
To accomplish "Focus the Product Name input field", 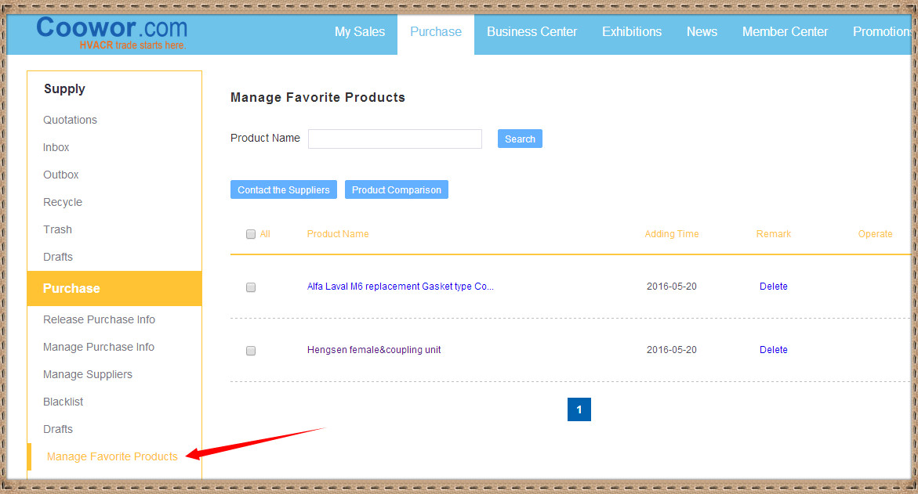I will tap(394, 139).
